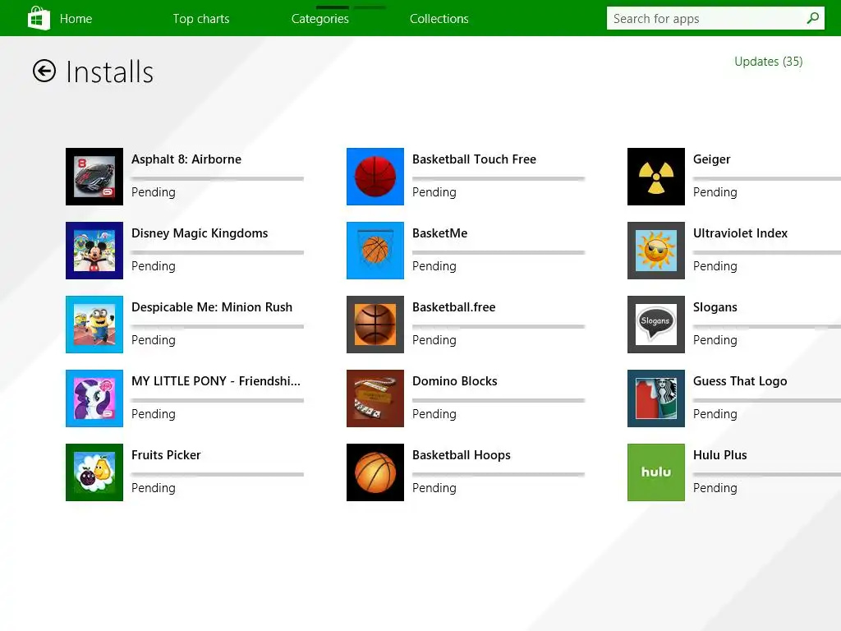The width and height of the screenshot is (841, 631).
Task: Select the My Little Pony app icon
Action: click(x=94, y=398)
